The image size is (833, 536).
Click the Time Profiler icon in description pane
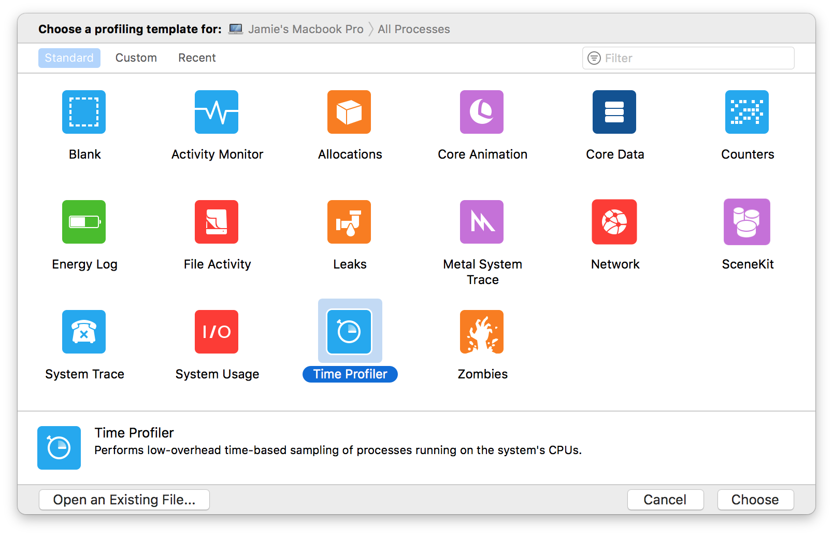(x=59, y=448)
